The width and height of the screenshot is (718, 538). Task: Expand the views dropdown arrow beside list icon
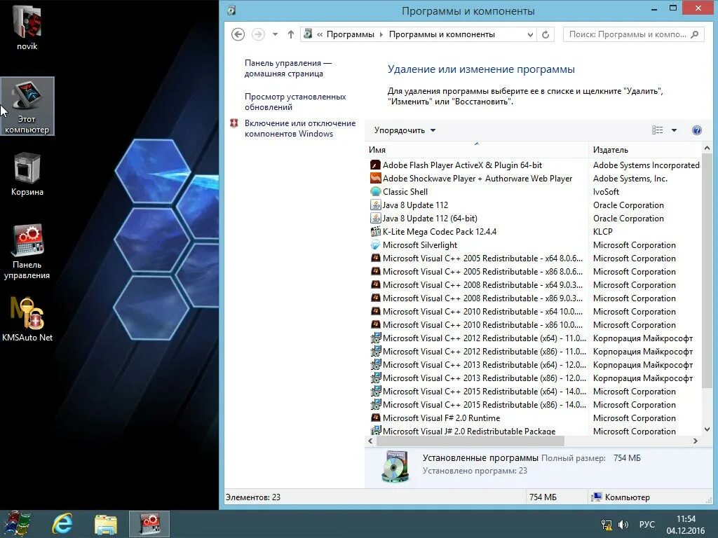(x=674, y=130)
